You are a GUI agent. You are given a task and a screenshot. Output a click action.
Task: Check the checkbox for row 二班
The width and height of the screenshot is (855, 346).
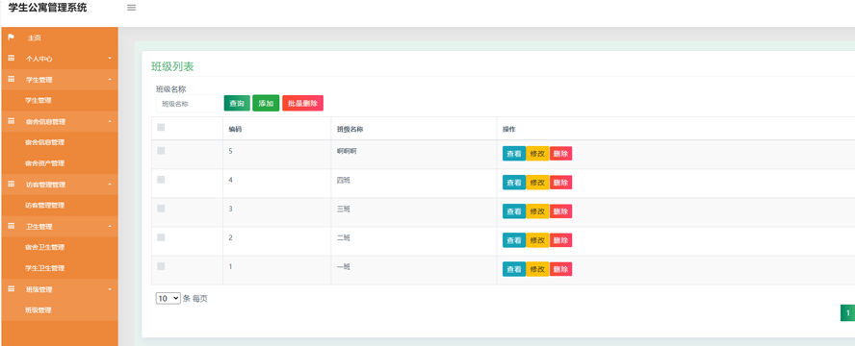pyautogui.click(x=161, y=237)
